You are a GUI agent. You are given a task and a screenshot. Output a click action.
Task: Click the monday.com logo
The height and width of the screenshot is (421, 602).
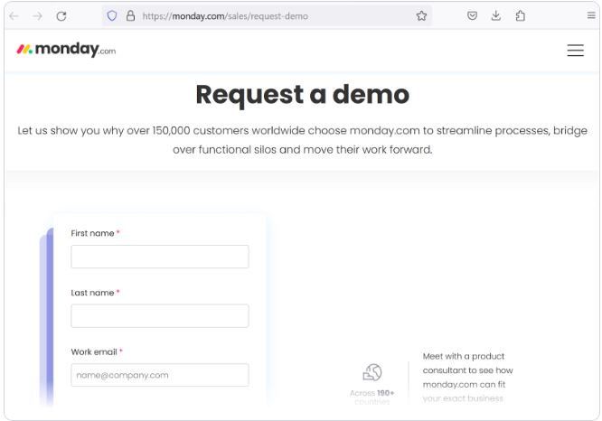[x=66, y=50]
